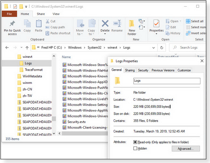Click the Rename icon
The width and height of the screenshot is (210, 163).
(x=117, y=23)
